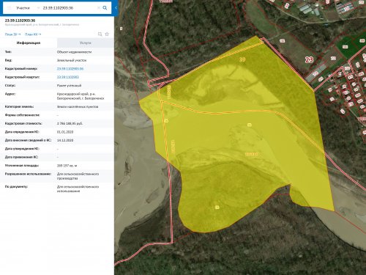Add parcel to favorites with star icon
Viewport: 366px width, 275px height.
[107, 34]
